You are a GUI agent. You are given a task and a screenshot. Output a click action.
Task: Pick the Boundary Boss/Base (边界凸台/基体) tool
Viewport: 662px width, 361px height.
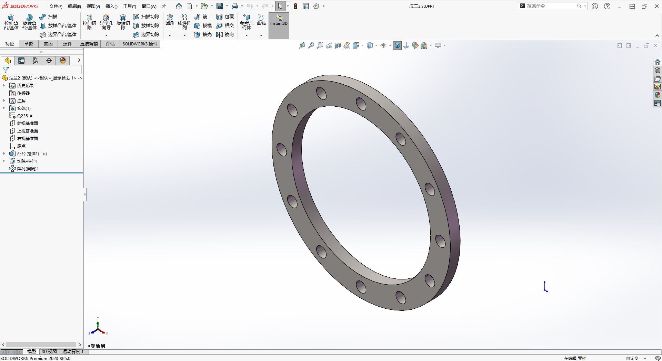58,34
